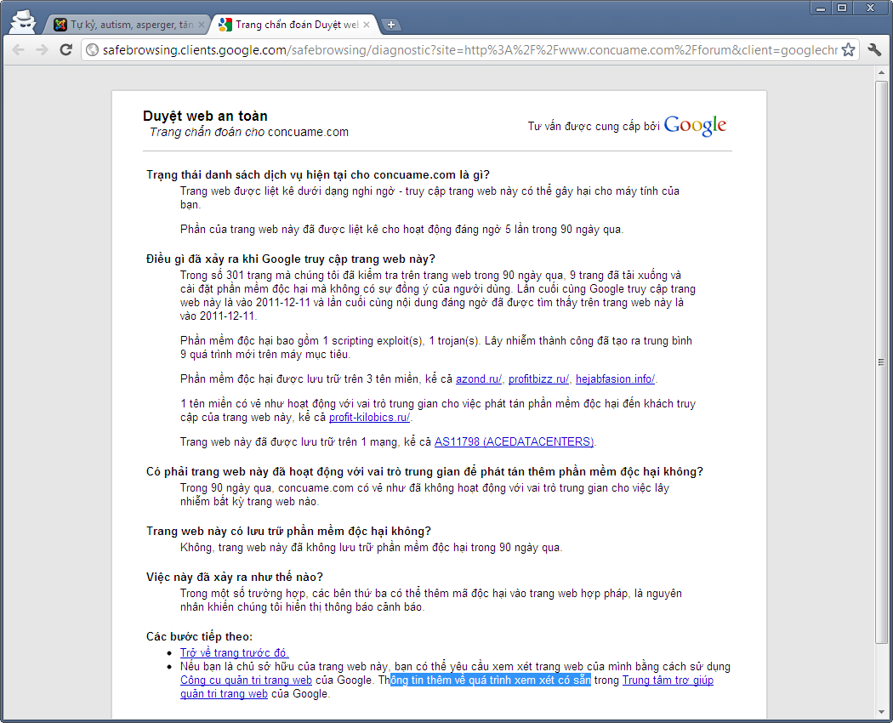Open 'Trung tâm trợ giúp' help center link
This screenshot has width=893, height=723.
(668, 680)
